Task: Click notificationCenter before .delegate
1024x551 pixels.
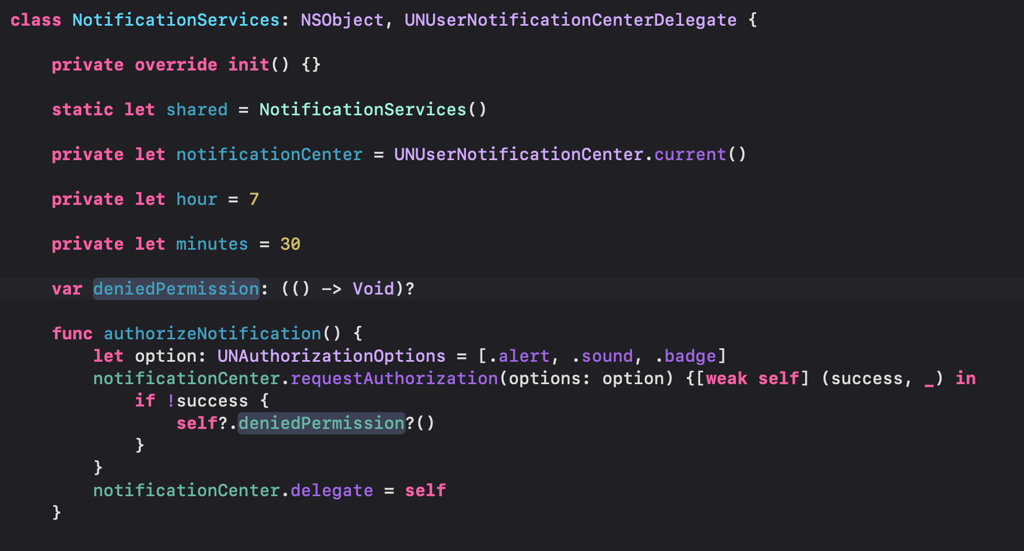Action: (186, 490)
